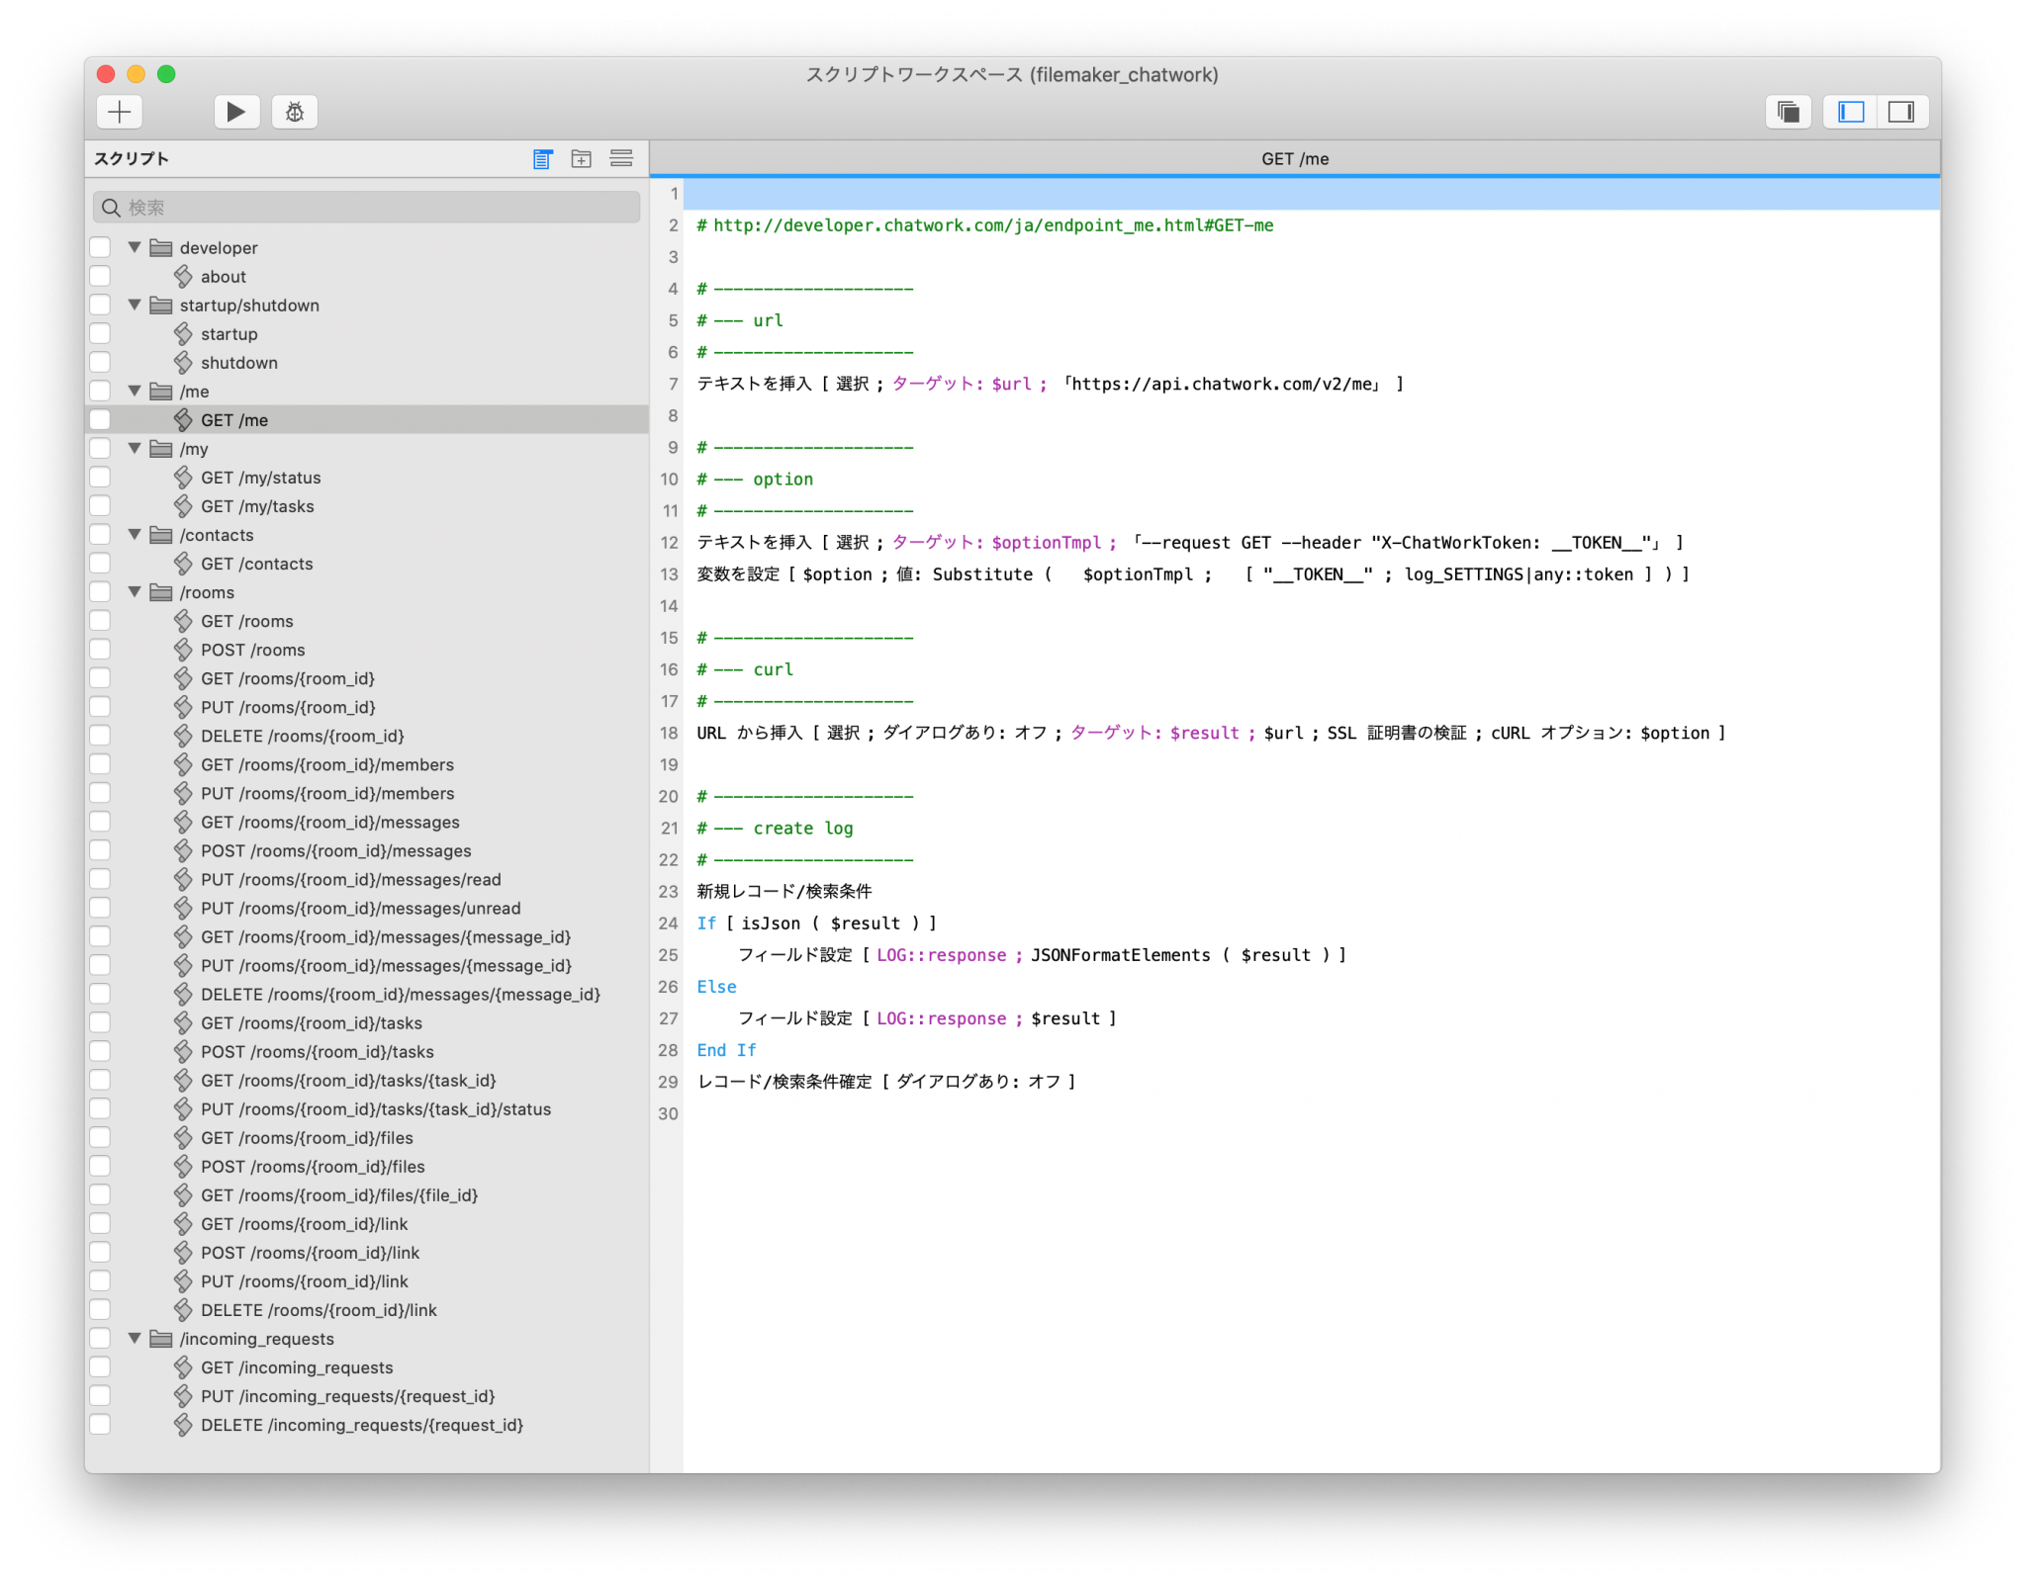Screen dimensions: 2026x1585
Task: Check the box next to the developer folder
Action: point(100,247)
